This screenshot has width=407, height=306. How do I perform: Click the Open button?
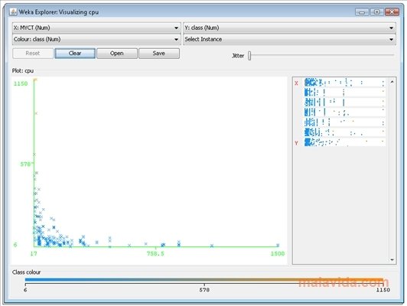pos(117,54)
